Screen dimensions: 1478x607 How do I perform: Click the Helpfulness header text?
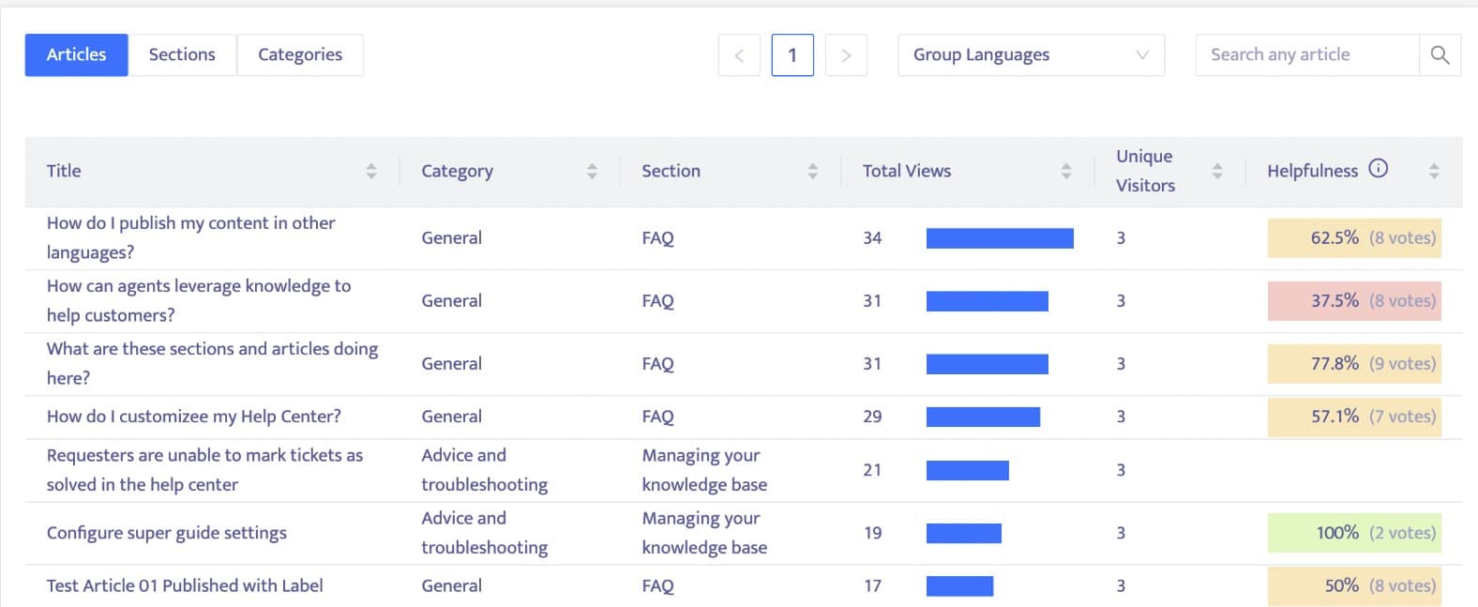click(x=1312, y=171)
